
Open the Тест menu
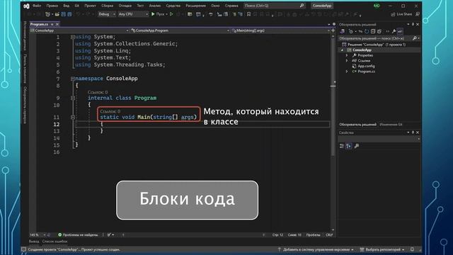pyautogui.click(x=140, y=6)
